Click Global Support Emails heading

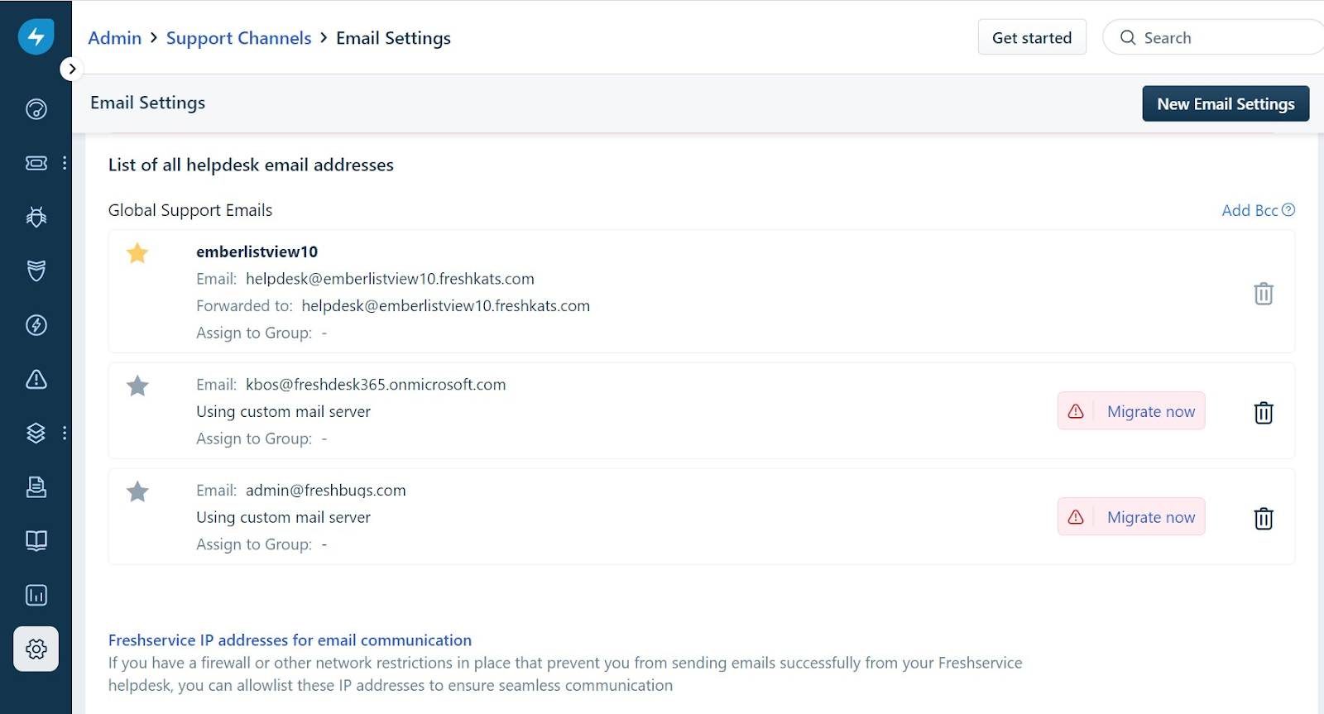[x=190, y=210]
